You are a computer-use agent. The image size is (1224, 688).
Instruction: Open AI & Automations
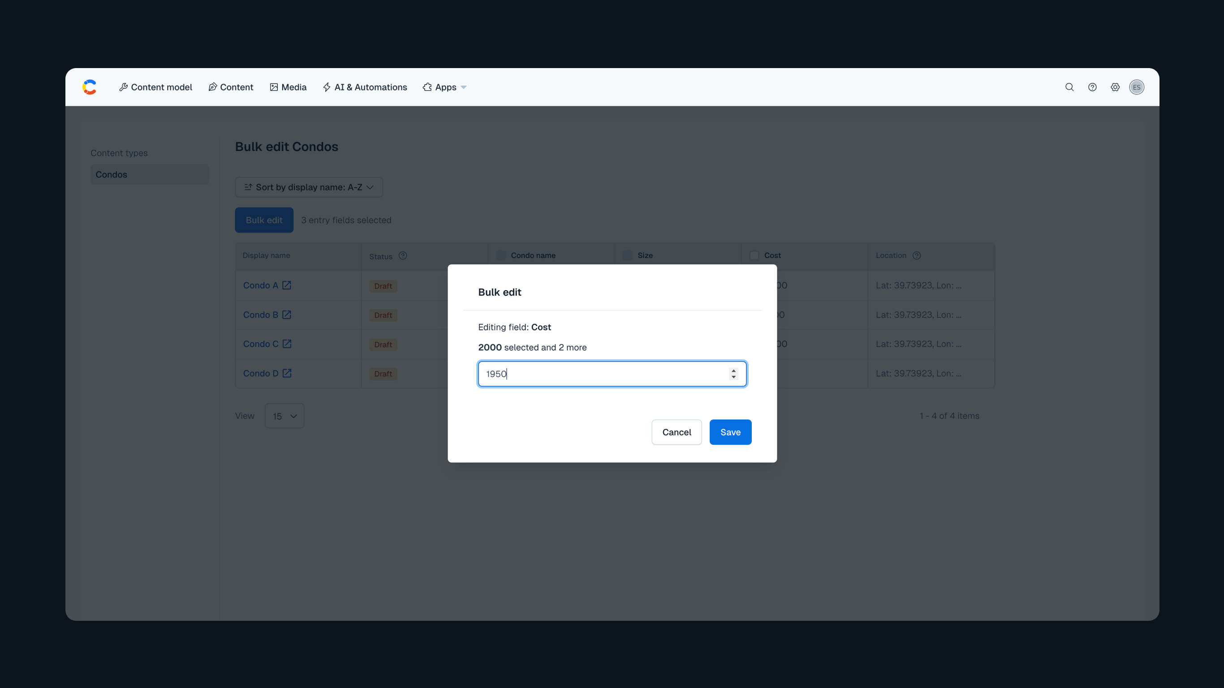(365, 87)
